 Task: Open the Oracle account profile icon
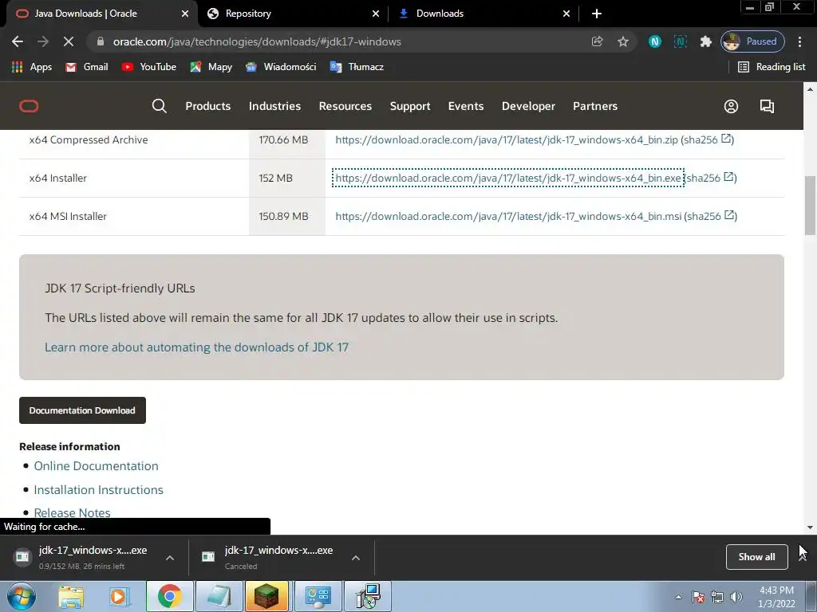[731, 106]
